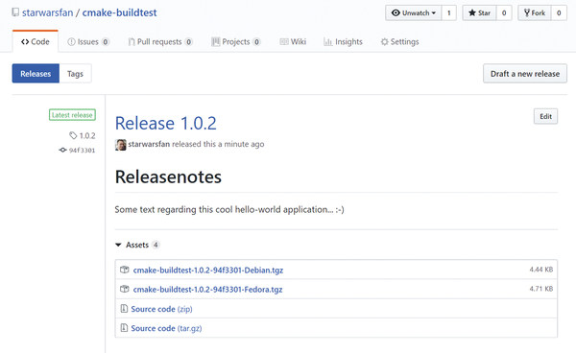Click the fork icon in Fork button
Image resolution: width=576 pixels, height=353 pixels.
pos(527,12)
